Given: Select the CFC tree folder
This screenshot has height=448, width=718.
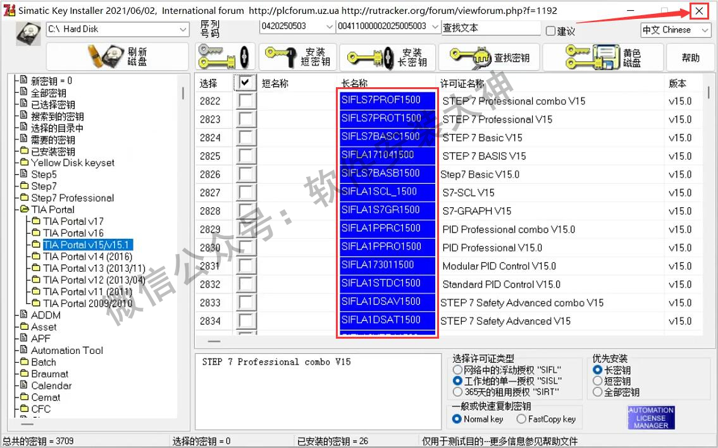Looking at the screenshot, I should click(x=40, y=409).
